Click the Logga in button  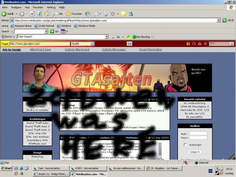tap(195, 152)
